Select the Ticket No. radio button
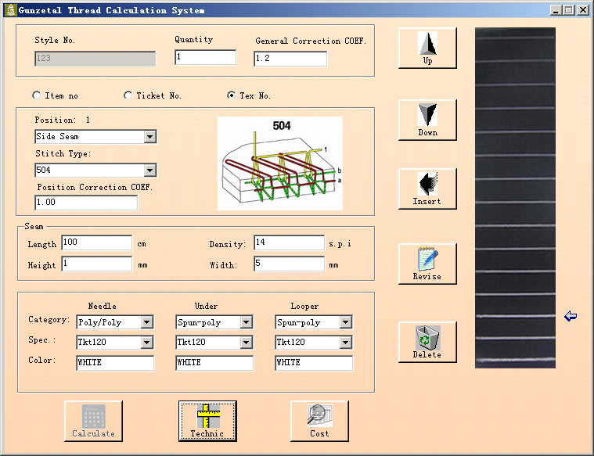The height and width of the screenshot is (456, 594). (x=128, y=95)
